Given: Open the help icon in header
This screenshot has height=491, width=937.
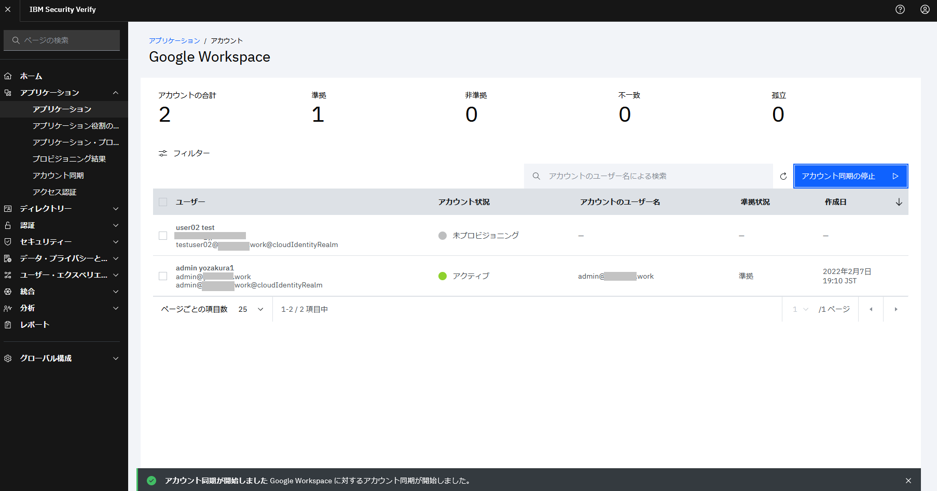Looking at the screenshot, I should pos(900,9).
